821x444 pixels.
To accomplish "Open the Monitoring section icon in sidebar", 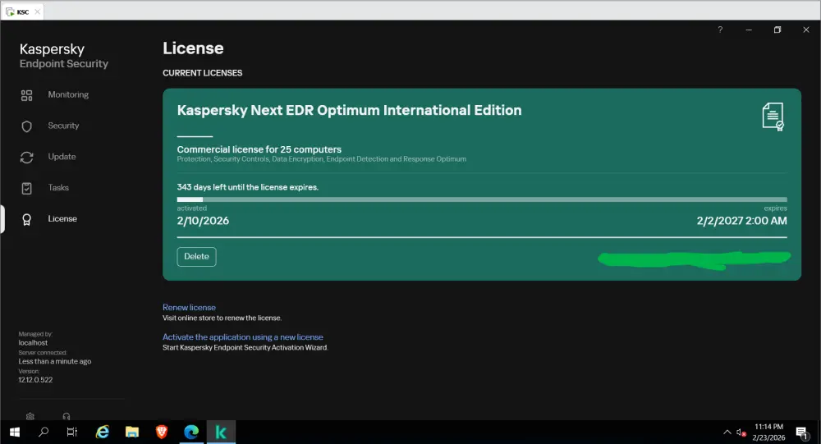I will [x=27, y=95].
